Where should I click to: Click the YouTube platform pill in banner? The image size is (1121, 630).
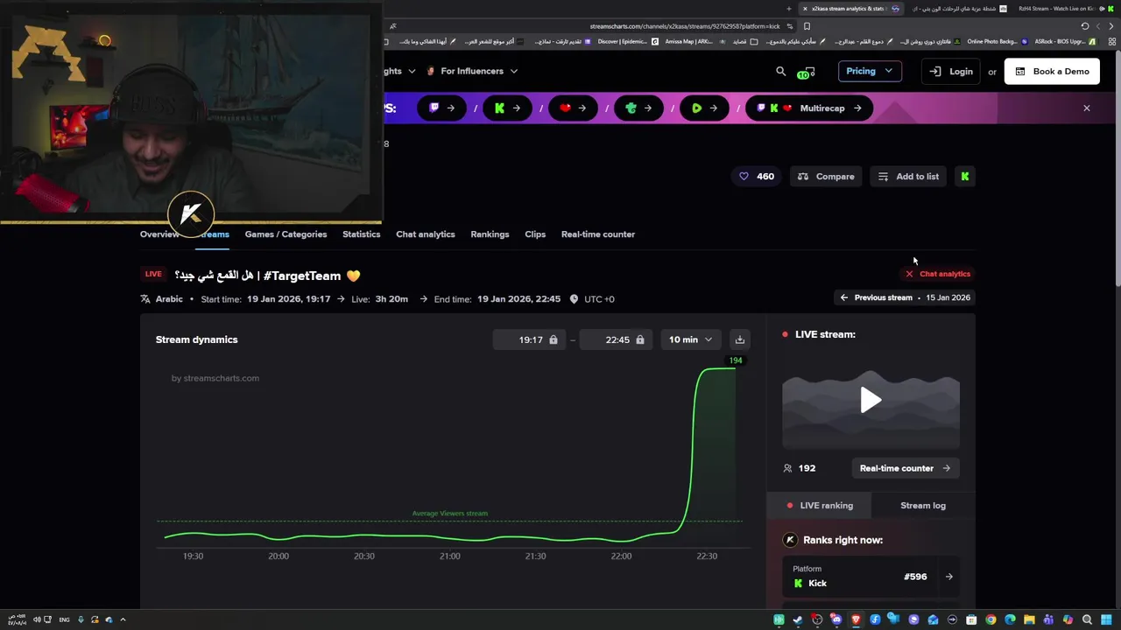tap(573, 108)
